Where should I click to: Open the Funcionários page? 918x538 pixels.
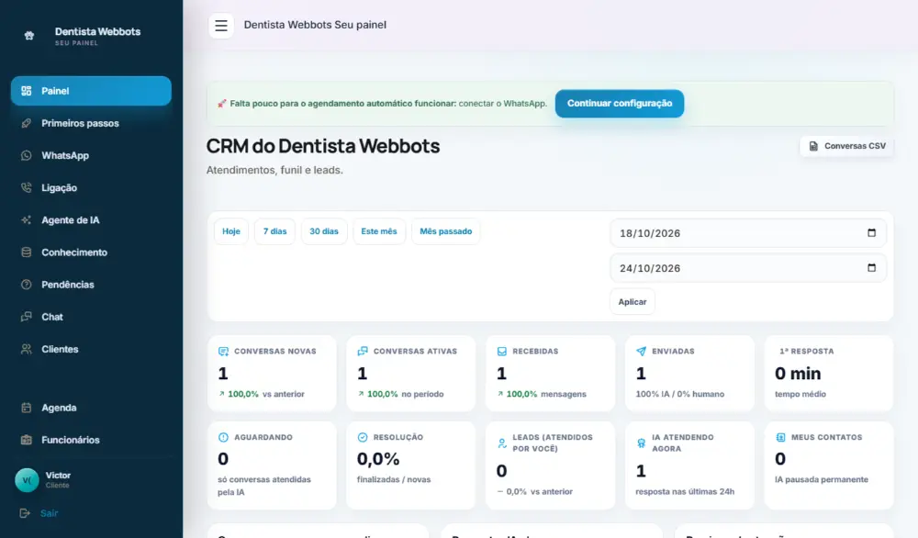point(91,440)
